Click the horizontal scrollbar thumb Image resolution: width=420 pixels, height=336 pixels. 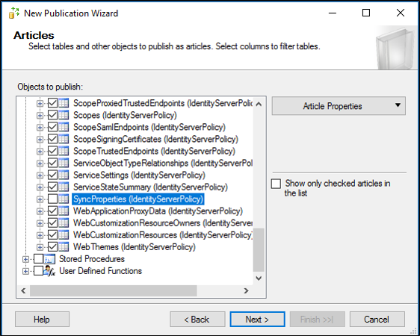coord(114,290)
